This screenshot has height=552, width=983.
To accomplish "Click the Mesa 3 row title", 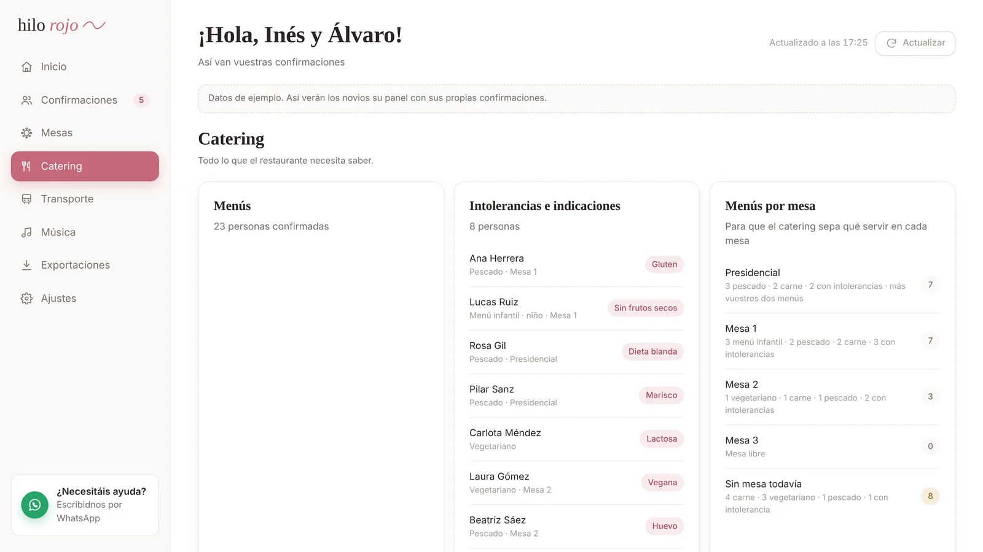I will pos(742,440).
